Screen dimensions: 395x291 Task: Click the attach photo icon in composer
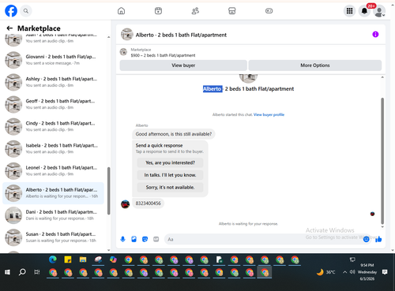pyautogui.click(x=134, y=239)
